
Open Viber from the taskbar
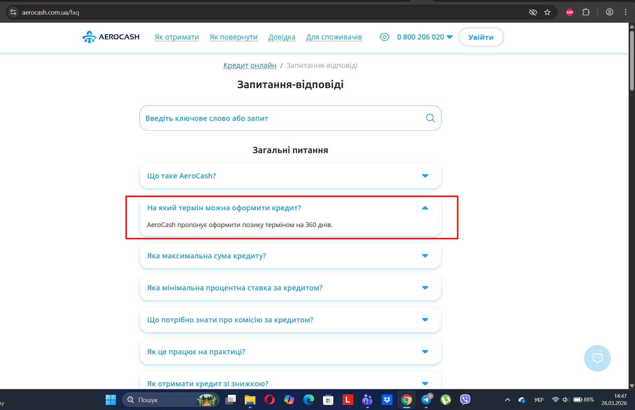click(x=465, y=400)
